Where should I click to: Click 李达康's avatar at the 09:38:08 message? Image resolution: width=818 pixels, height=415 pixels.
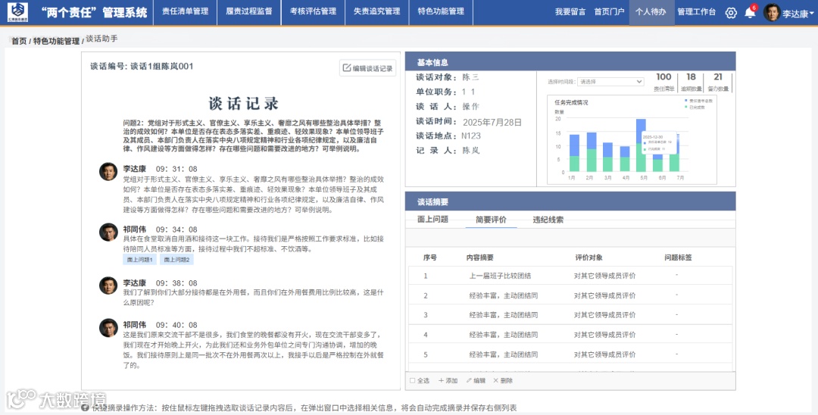pos(108,286)
